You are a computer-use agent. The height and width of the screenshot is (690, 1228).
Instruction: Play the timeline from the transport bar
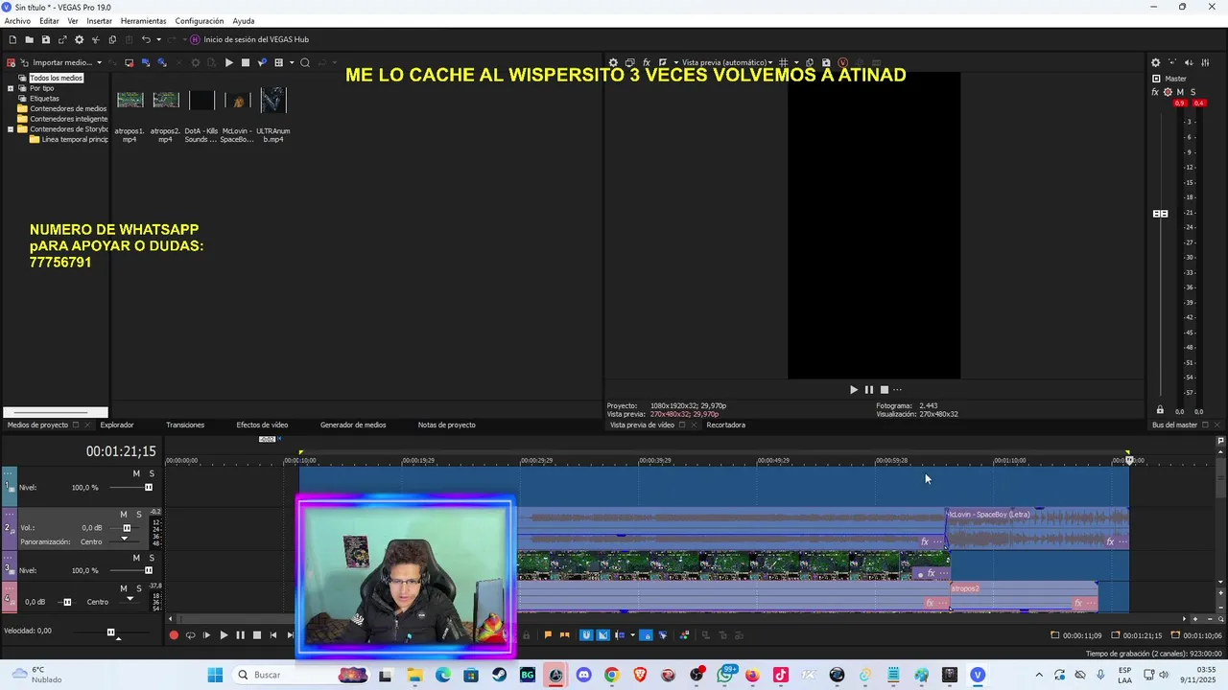pos(224,634)
